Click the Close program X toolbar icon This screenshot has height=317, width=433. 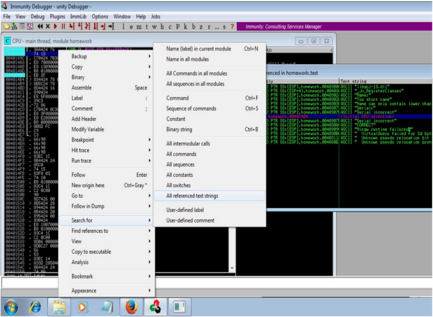(x=47, y=26)
